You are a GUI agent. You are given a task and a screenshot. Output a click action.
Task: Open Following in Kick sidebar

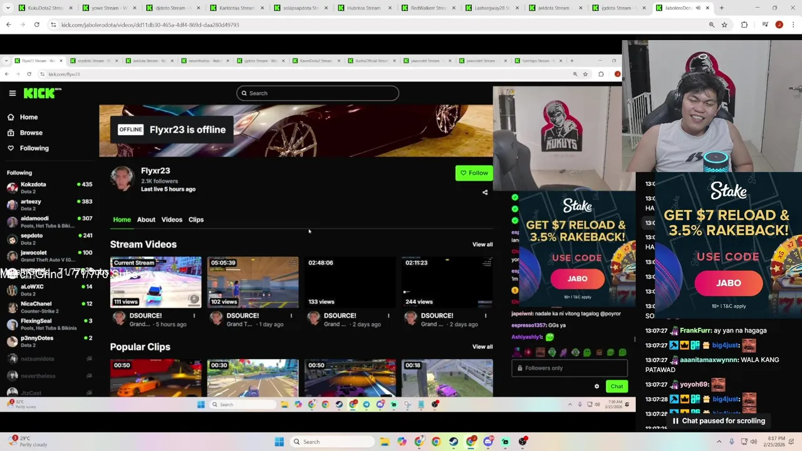(x=34, y=148)
